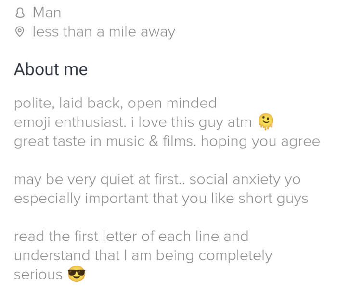Click "i love this guy atm" text
This screenshot has height=306, width=337.
(x=194, y=122)
